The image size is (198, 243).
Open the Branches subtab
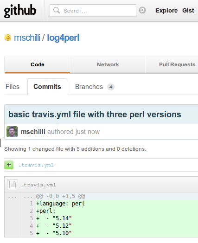pyautogui.click(x=89, y=87)
